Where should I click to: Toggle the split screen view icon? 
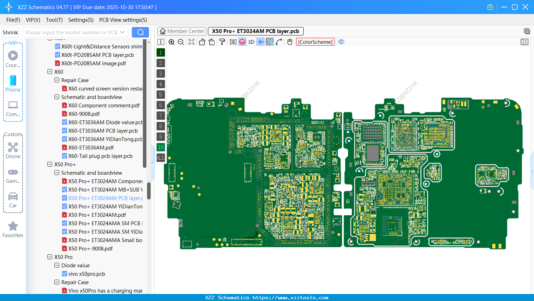161,42
